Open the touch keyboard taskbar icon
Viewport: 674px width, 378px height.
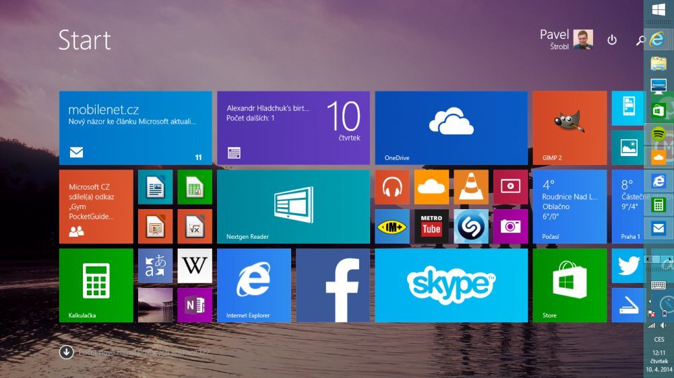click(x=658, y=285)
